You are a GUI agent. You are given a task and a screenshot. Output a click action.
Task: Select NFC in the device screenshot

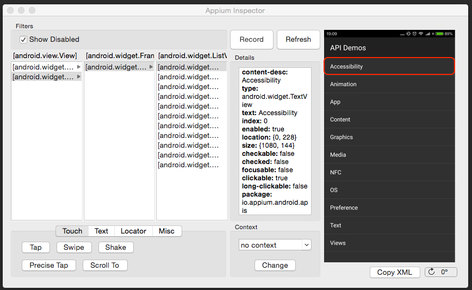point(389,173)
